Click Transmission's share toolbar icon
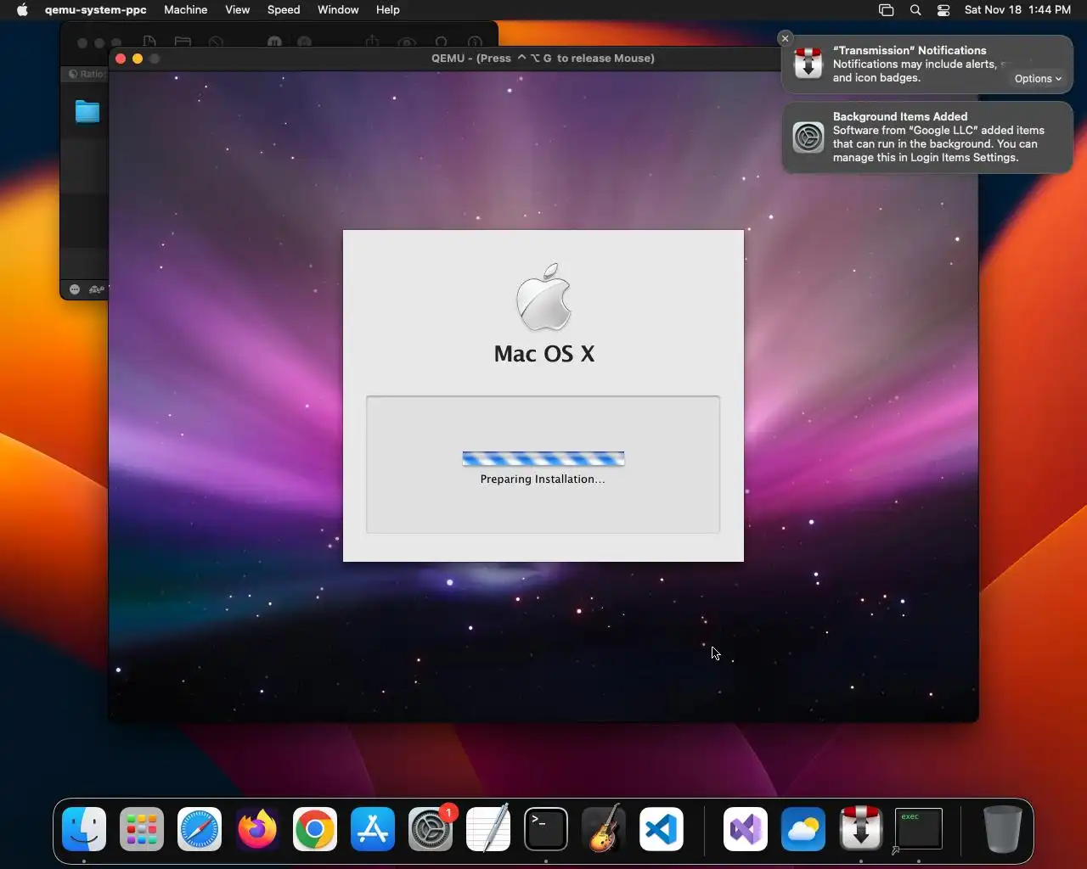1087x869 pixels. point(372,42)
